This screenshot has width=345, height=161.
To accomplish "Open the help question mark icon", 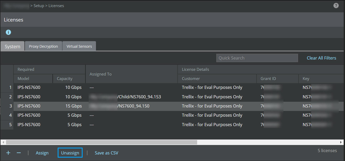I will tap(336, 6).
